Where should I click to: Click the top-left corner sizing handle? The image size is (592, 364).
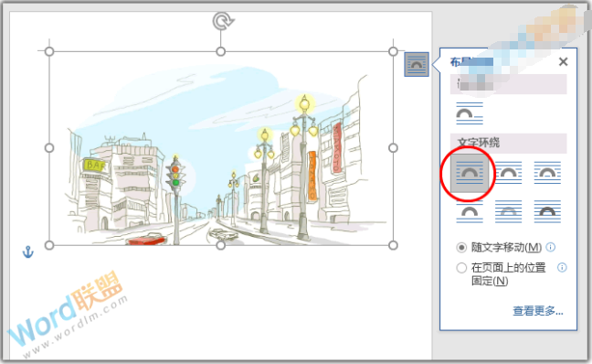pos(49,51)
